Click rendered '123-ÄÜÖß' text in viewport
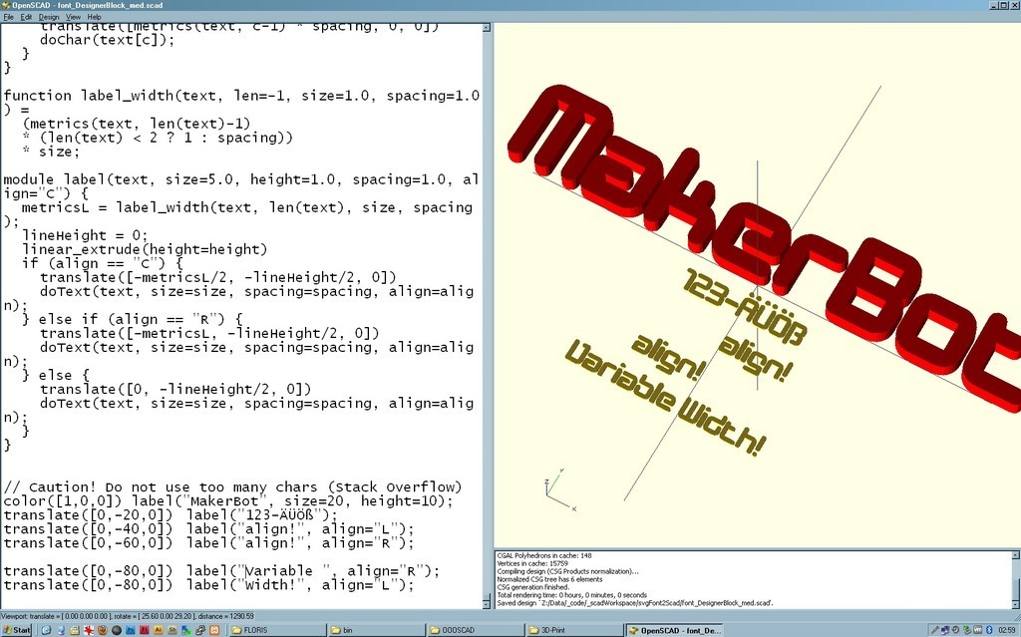The image size is (1021, 637). pyautogui.click(x=744, y=306)
